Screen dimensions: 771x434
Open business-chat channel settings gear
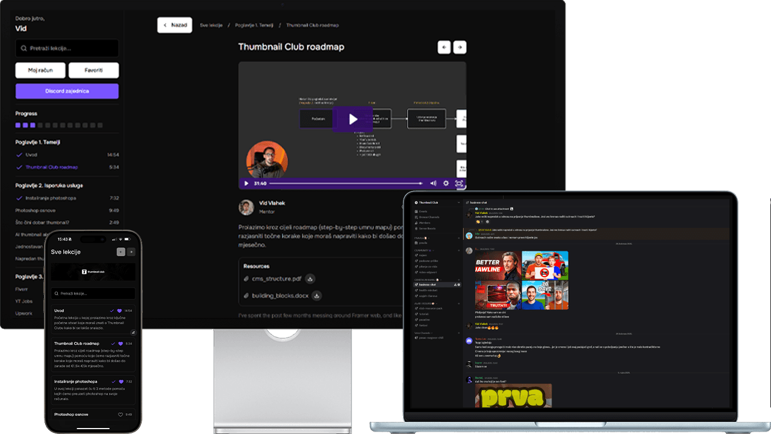(x=459, y=285)
